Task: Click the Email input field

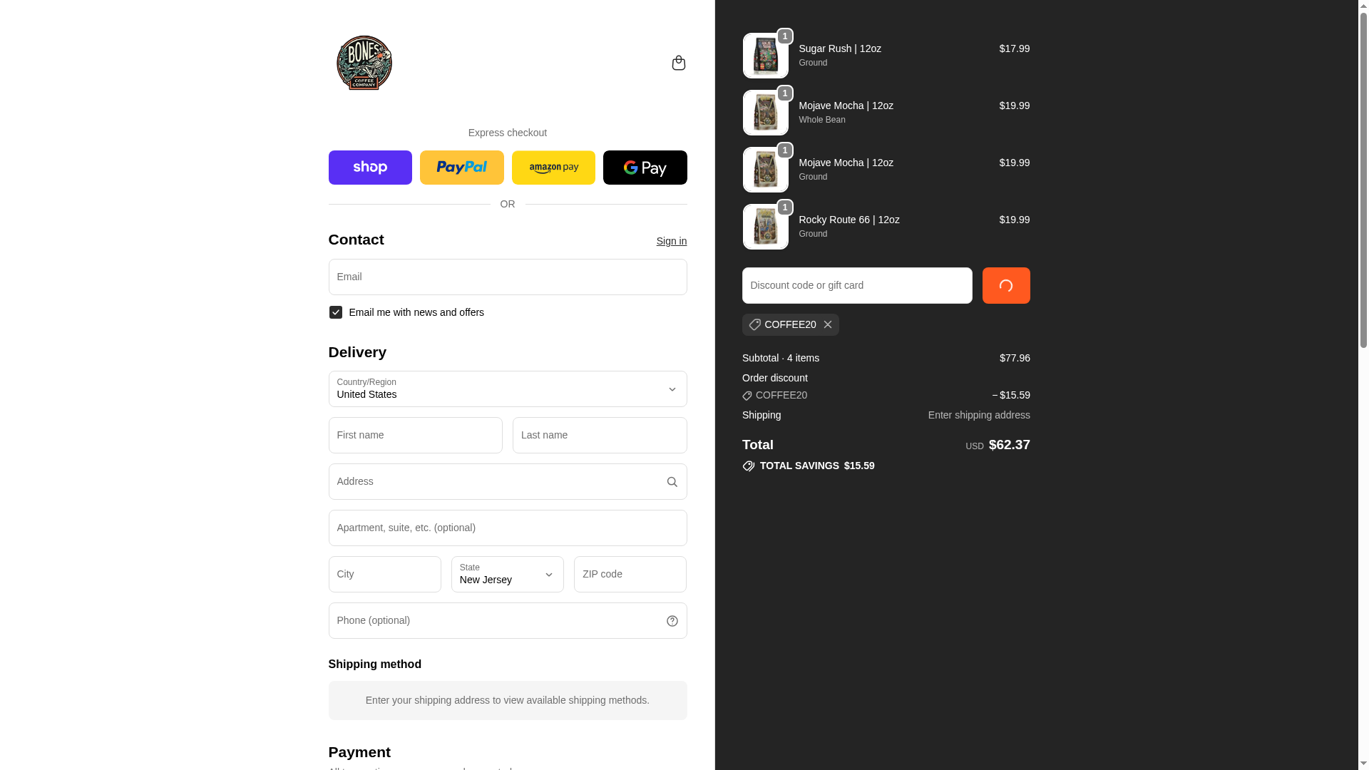Action: (x=508, y=277)
